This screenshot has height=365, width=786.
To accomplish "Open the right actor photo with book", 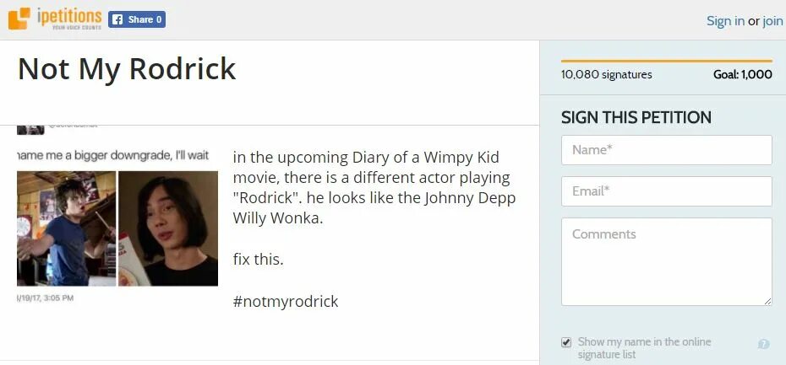I will click(x=168, y=228).
